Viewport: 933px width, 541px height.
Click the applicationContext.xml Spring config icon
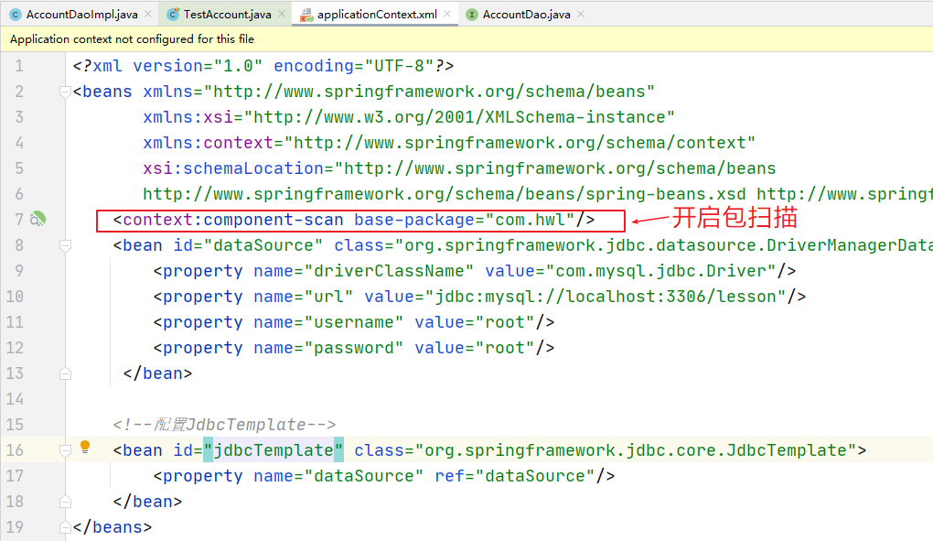[x=306, y=15]
